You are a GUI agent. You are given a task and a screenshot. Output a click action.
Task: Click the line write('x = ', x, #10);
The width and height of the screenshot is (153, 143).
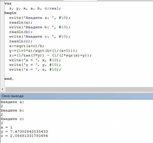[35, 60]
